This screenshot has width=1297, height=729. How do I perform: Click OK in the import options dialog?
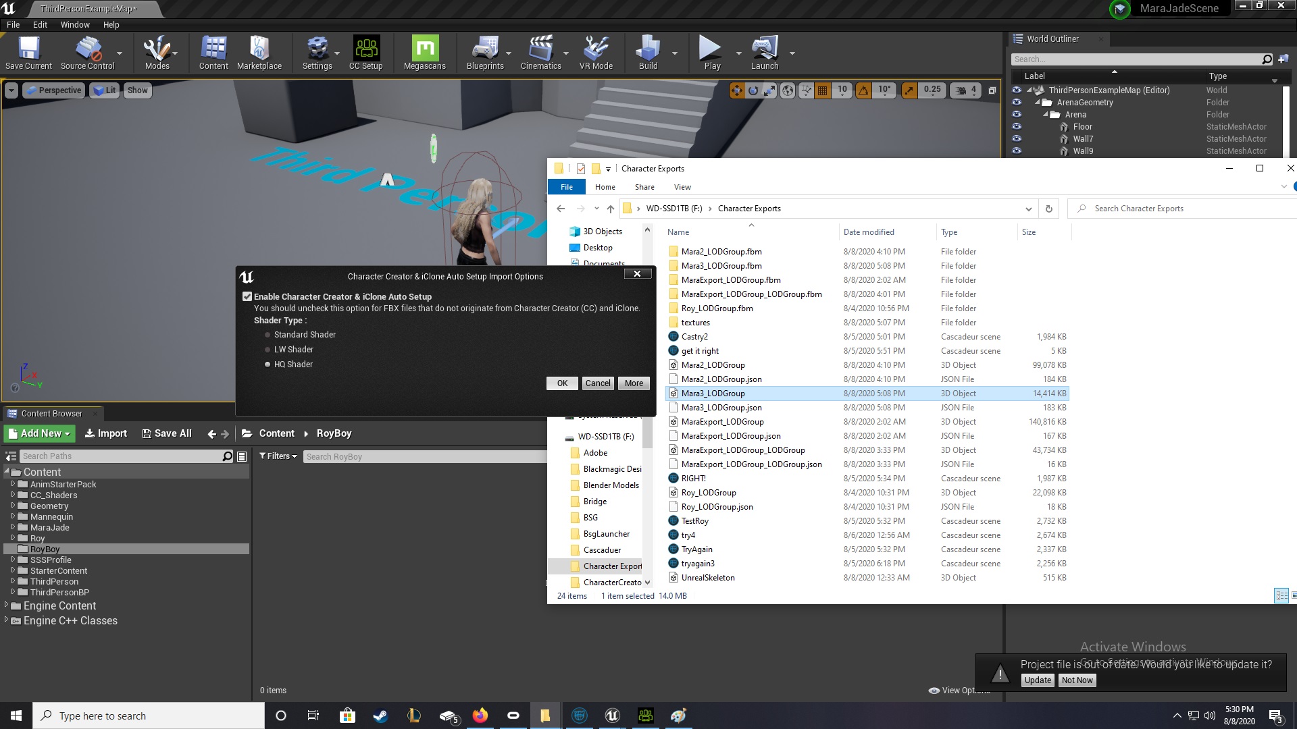[562, 383]
